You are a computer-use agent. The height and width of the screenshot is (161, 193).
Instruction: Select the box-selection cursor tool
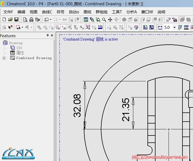point(18,27)
